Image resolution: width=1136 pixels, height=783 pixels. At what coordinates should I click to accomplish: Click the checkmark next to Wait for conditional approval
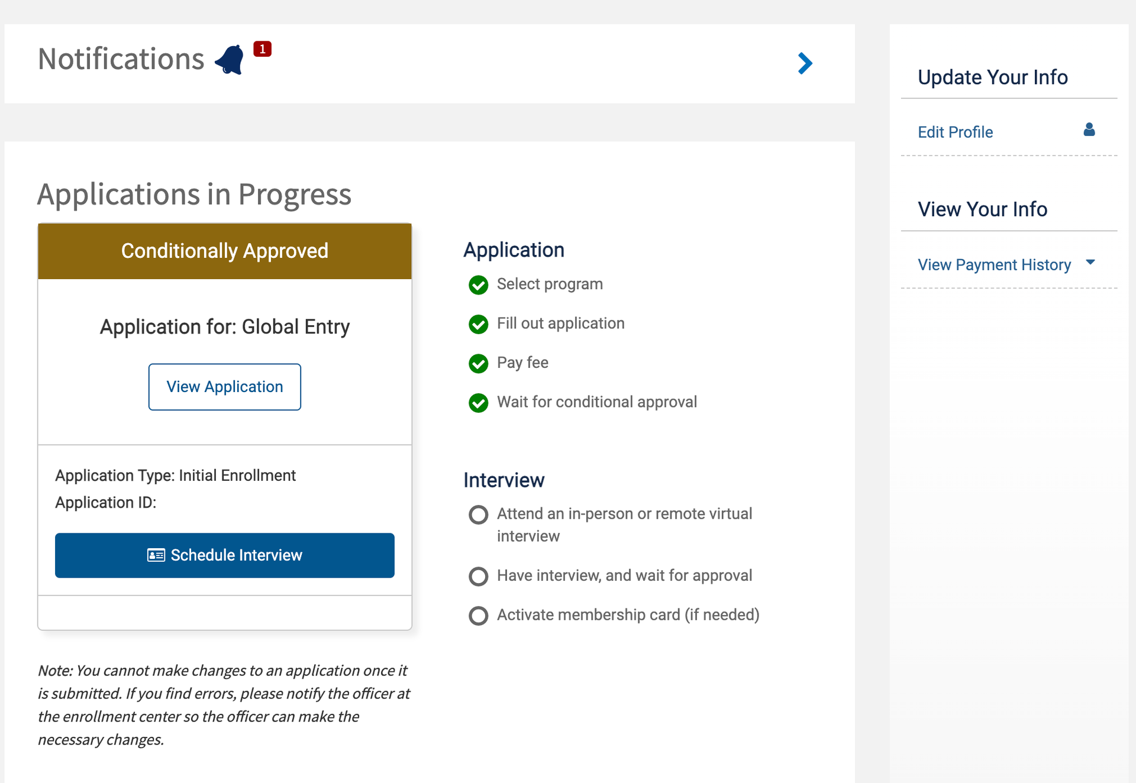pyautogui.click(x=478, y=403)
